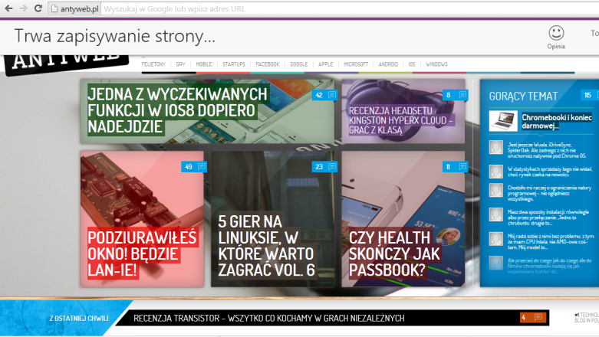
Task: Open the Apple section
Action: pyautogui.click(x=325, y=64)
